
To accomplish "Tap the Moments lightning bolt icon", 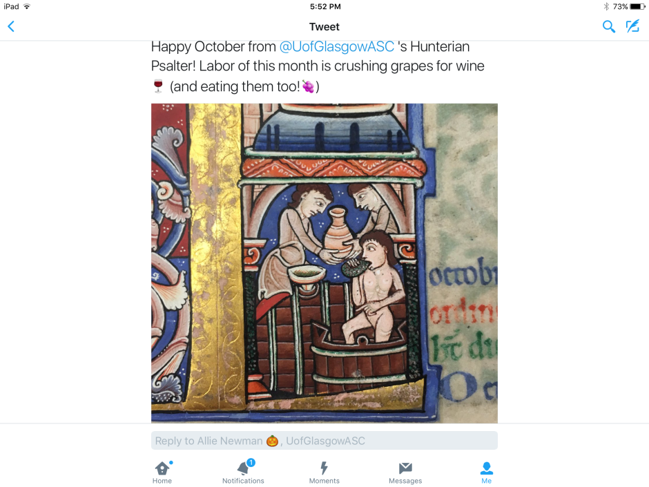I will click(x=324, y=468).
